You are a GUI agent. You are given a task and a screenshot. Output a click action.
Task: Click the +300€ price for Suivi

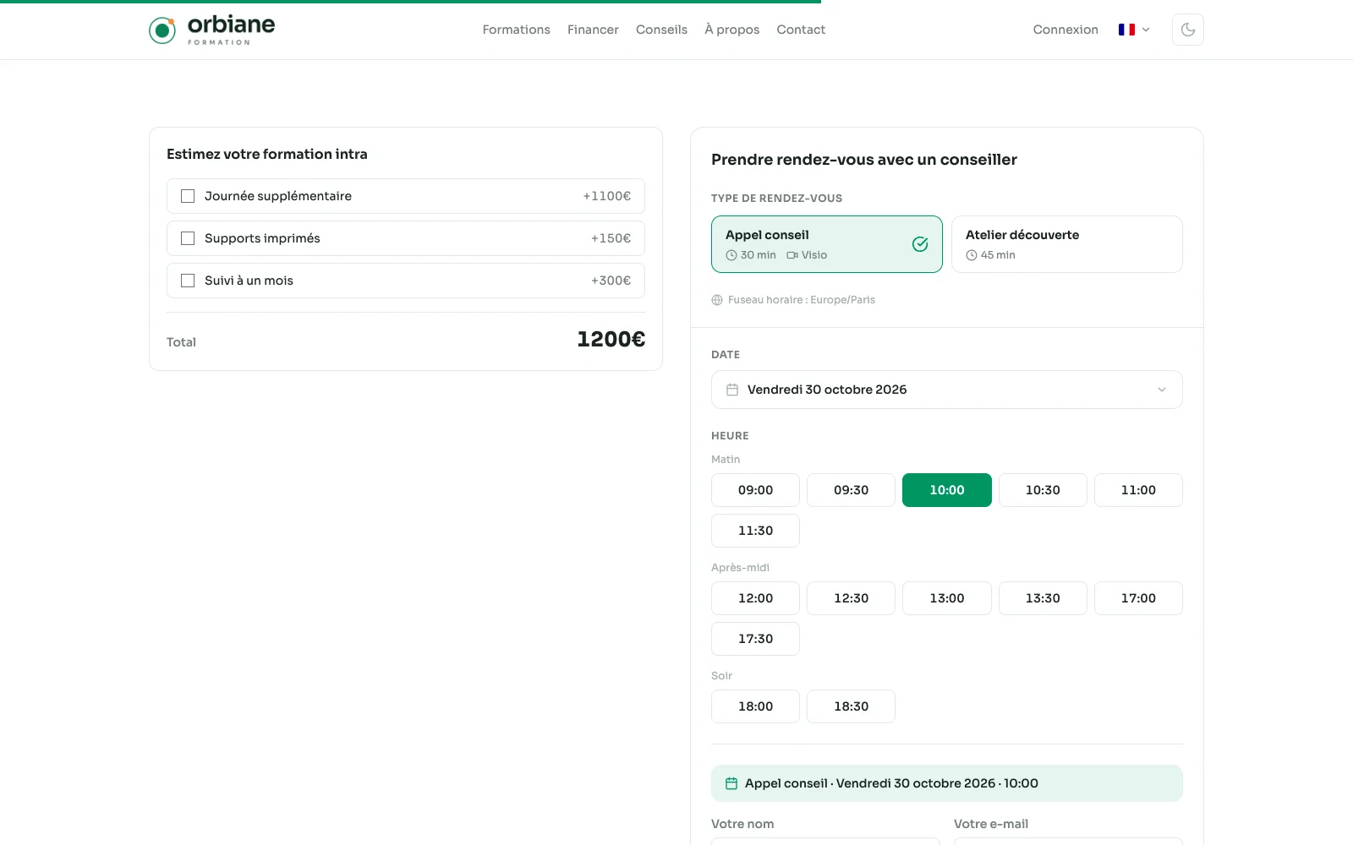click(611, 281)
